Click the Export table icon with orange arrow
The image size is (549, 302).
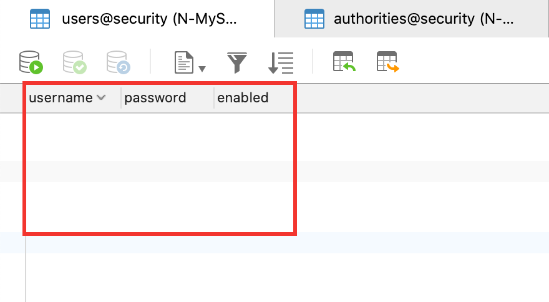click(388, 62)
